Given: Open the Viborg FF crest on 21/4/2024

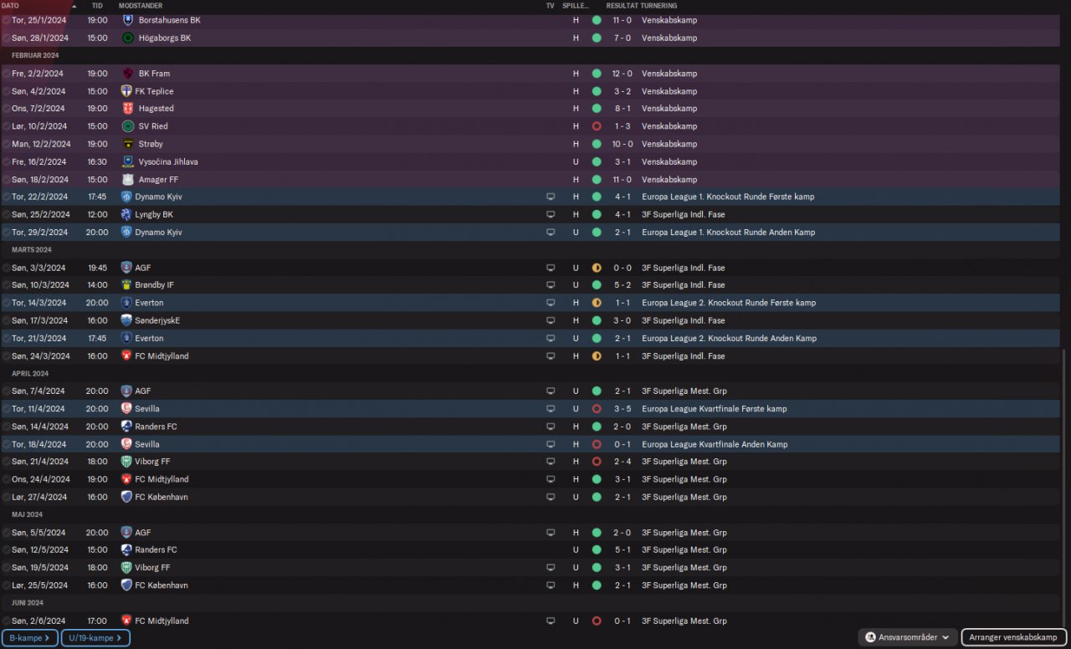Looking at the screenshot, I should pos(126,462).
